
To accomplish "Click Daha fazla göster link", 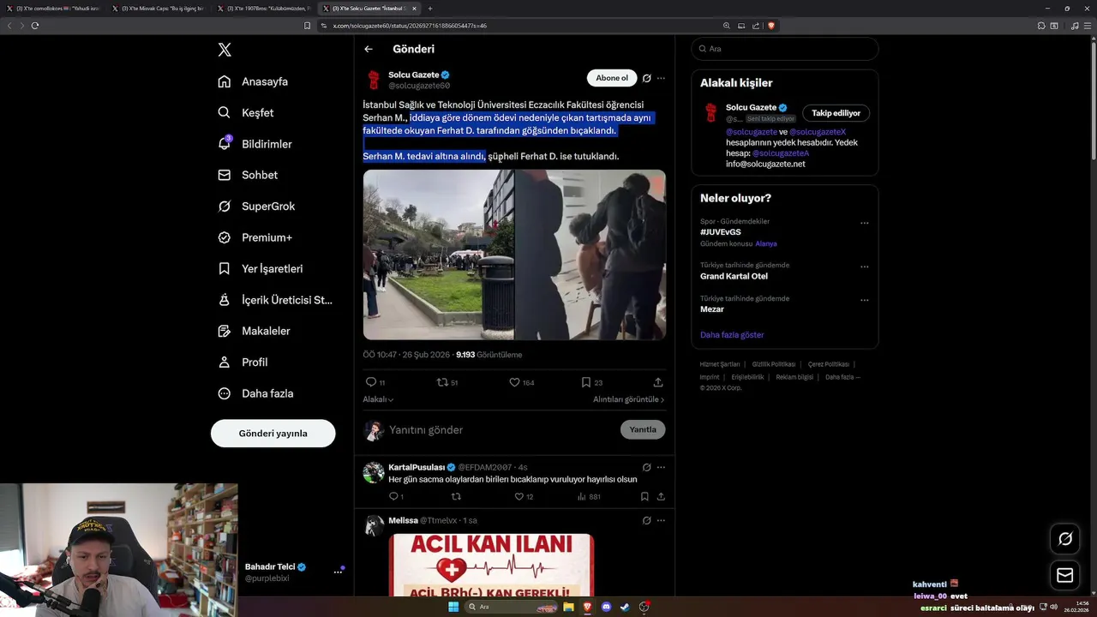I will tap(732, 335).
